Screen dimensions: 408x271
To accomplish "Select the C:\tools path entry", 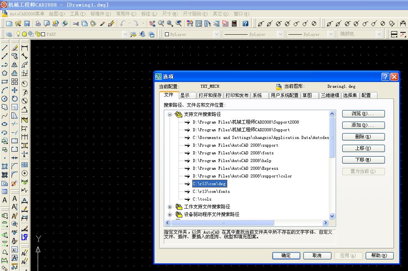I will tap(202, 199).
